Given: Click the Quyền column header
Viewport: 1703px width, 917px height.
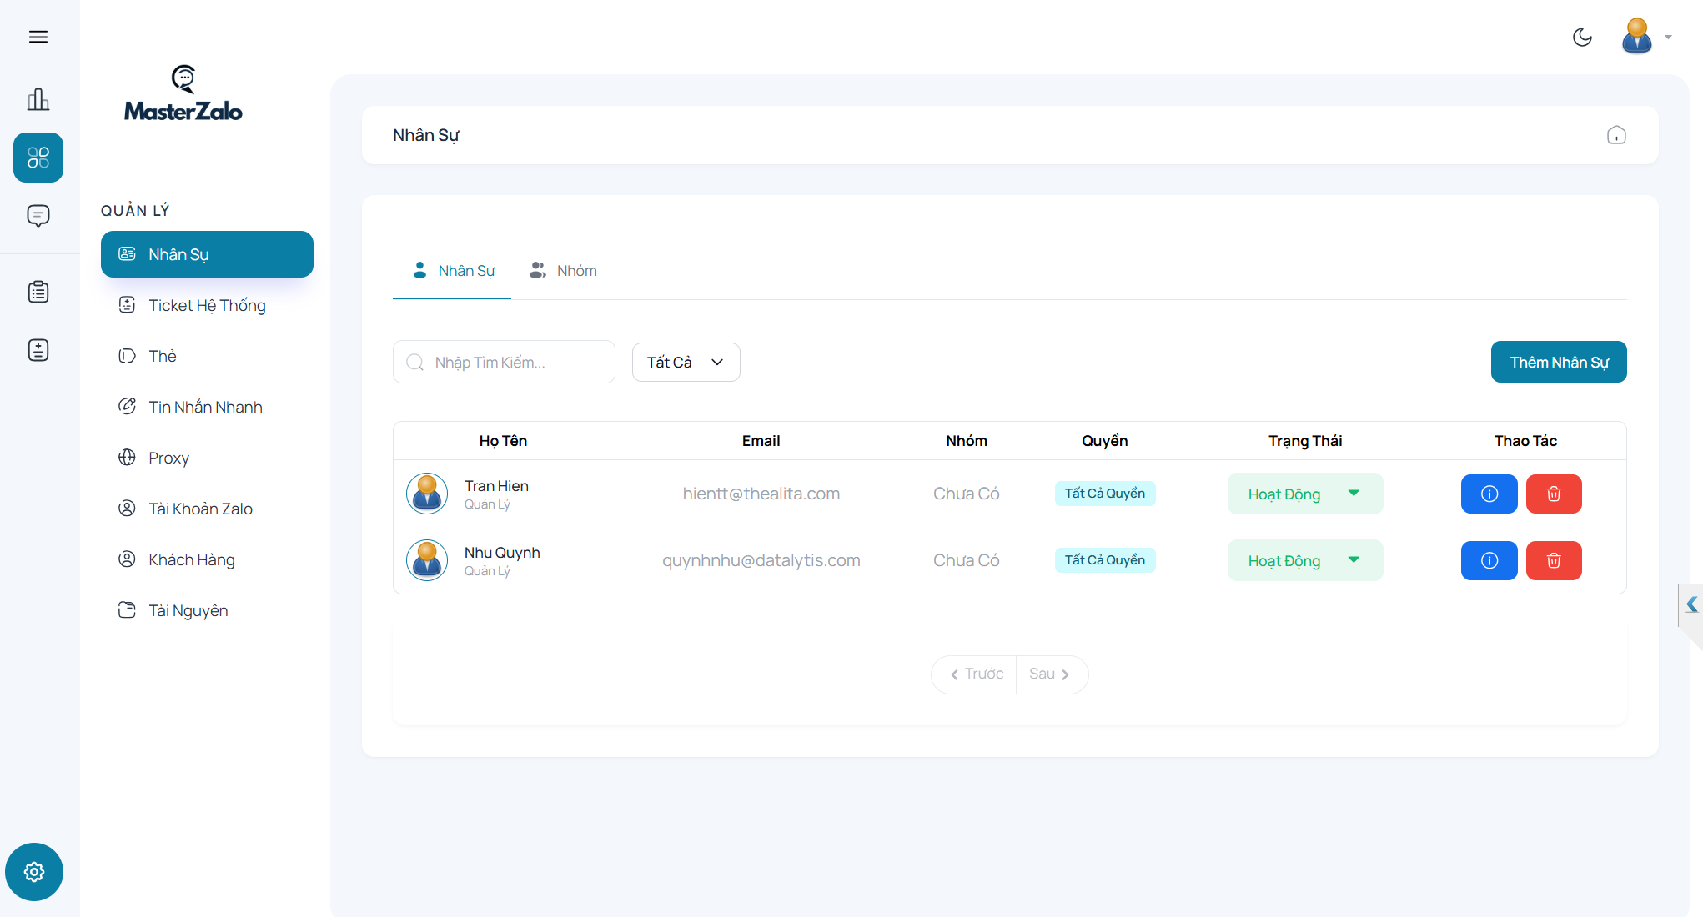Looking at the screenshot, I should click(1105, 441).
